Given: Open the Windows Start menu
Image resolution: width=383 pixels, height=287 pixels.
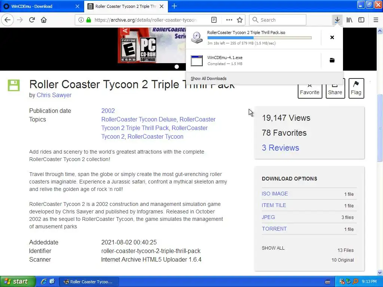Looking at the screenshot, I should point(17,281).
